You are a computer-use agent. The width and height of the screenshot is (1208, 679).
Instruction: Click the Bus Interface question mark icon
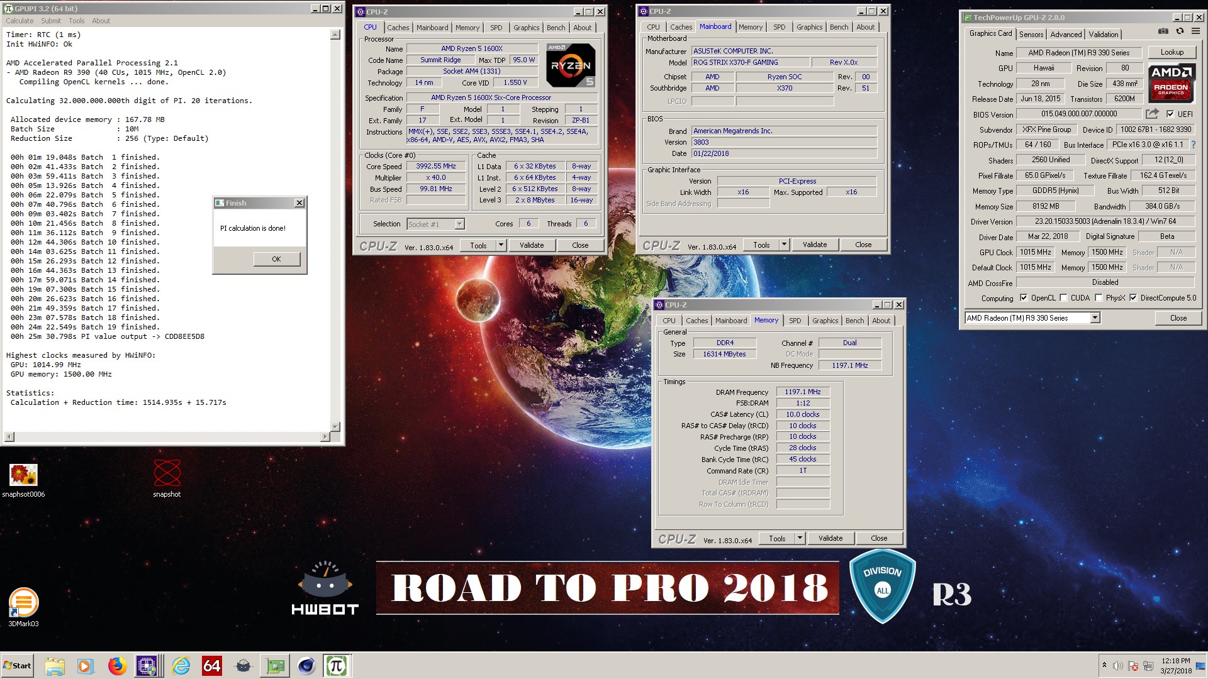[1193, 145]
